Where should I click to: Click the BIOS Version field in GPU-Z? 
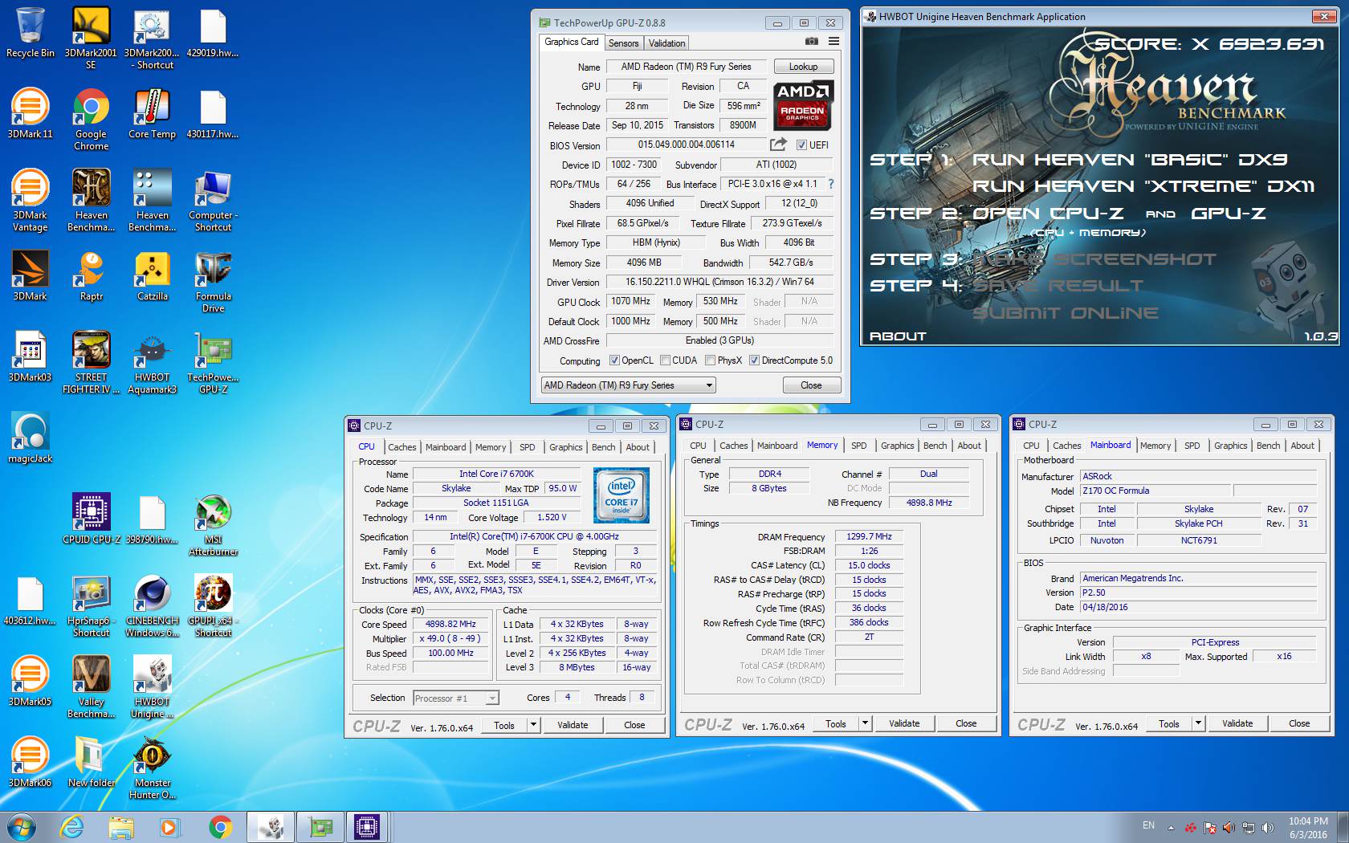click(686, 145)
